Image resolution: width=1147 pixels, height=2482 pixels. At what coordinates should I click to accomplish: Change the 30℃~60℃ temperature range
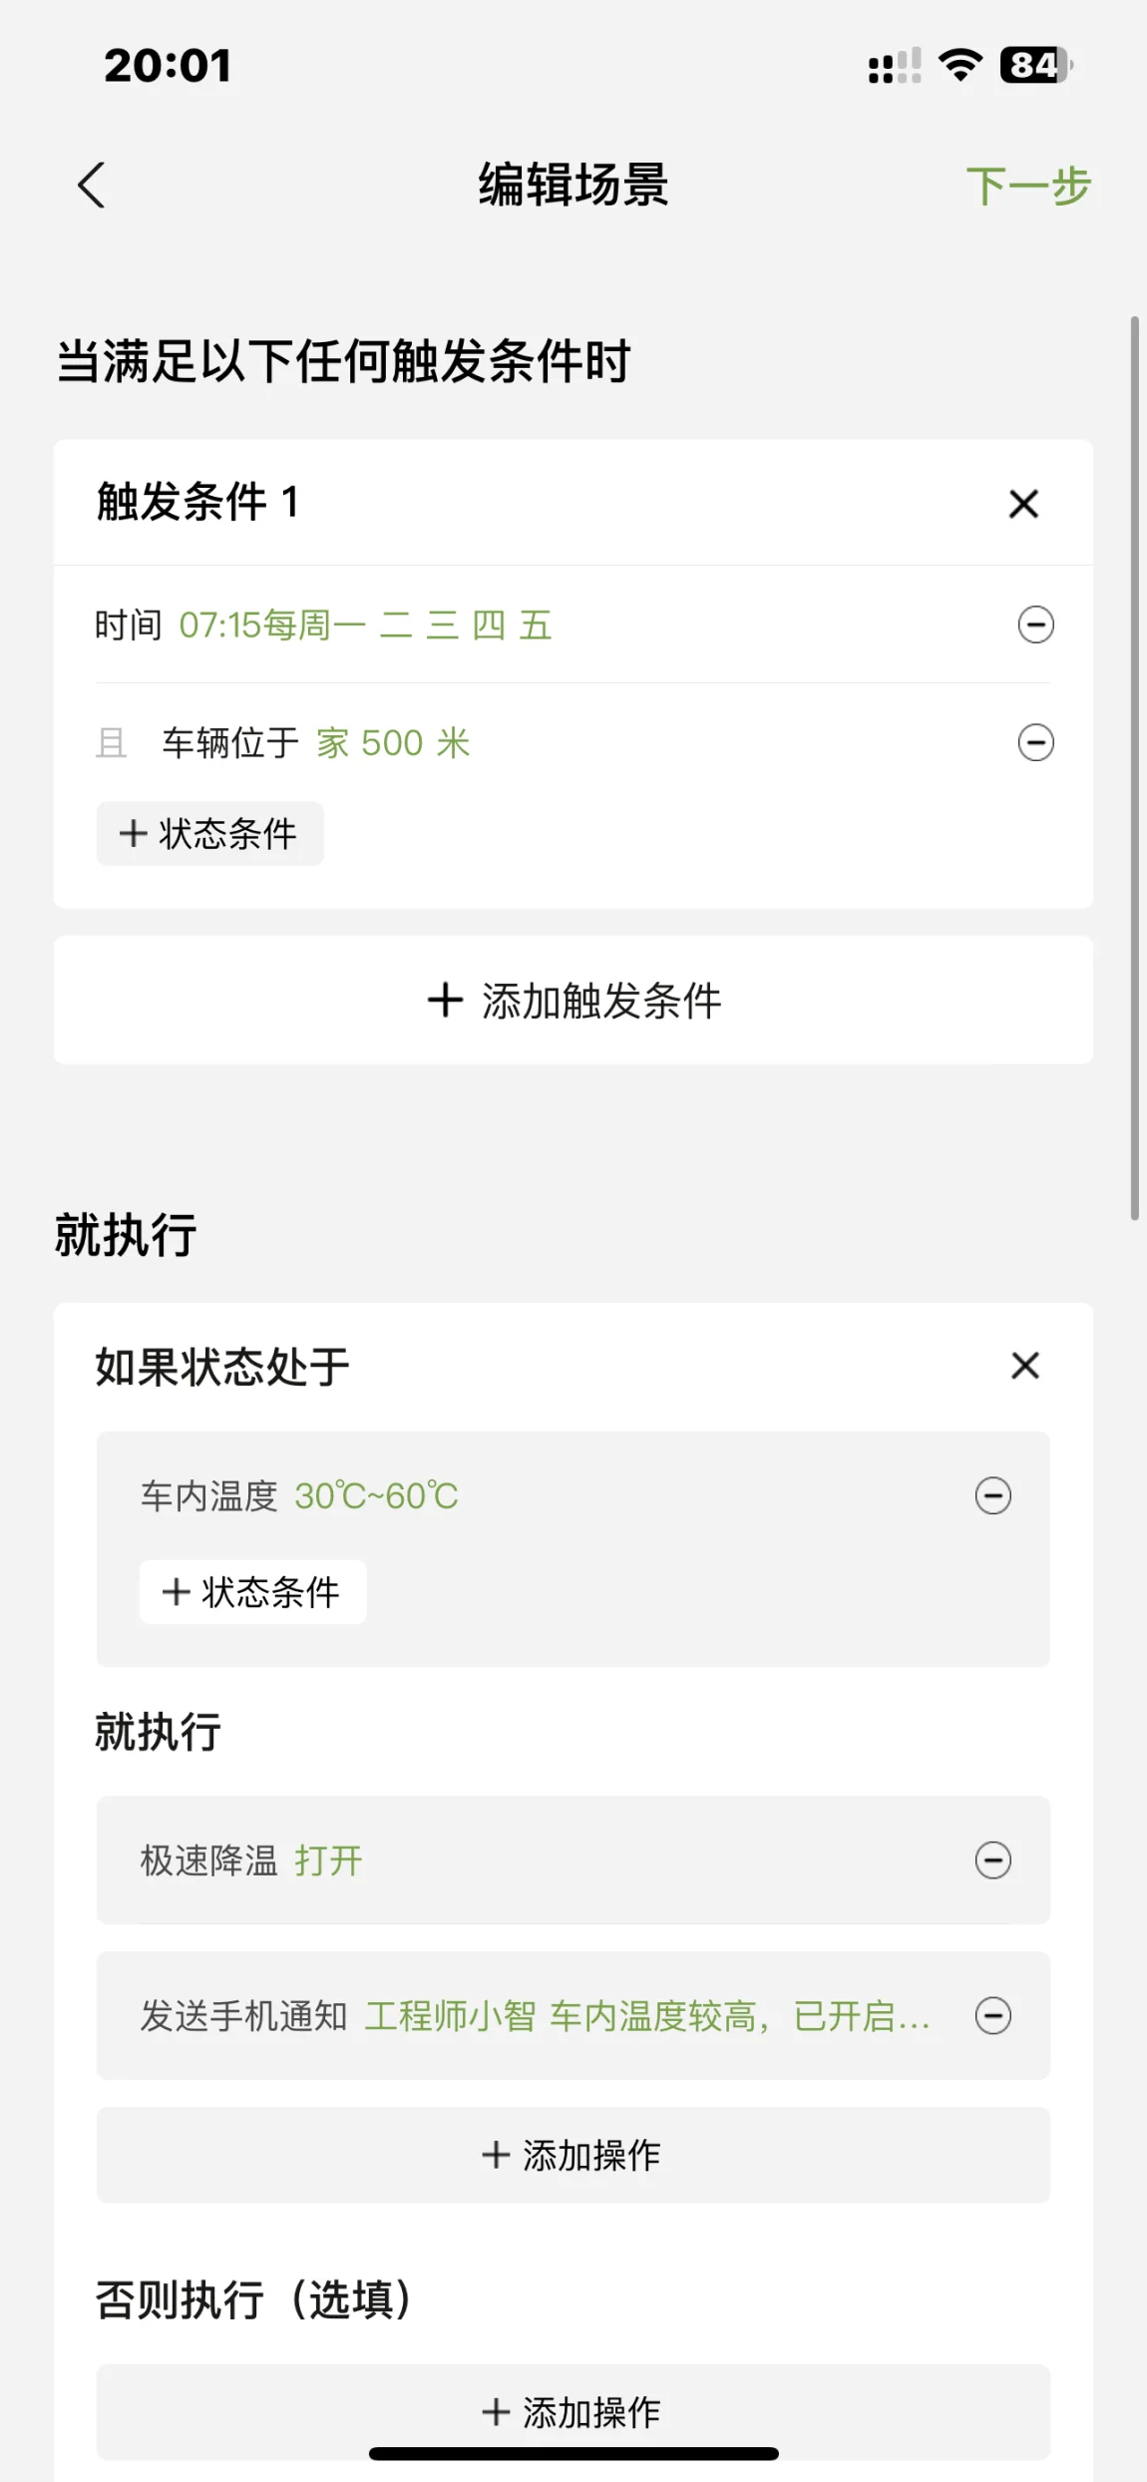click(x=376, y=1496)
